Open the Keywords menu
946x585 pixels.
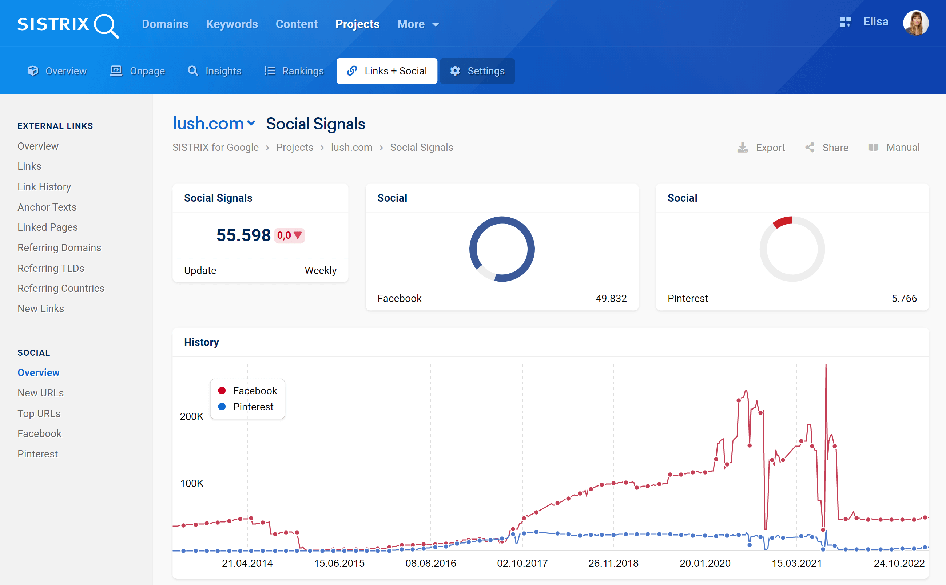pos(232,24)
